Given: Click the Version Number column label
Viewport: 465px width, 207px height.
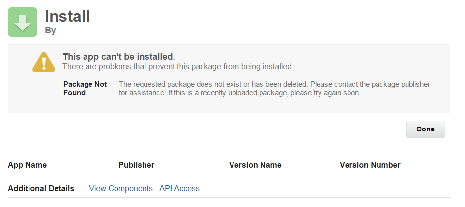Looking at the screenshot, I should [370, 165].
